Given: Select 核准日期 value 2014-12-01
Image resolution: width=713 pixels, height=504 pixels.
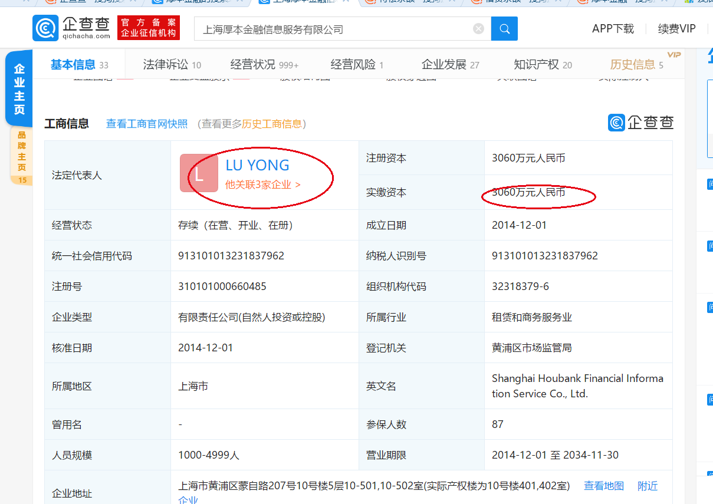Looking at the screenshot, I should pyautogui.click(x=206, y=348).
